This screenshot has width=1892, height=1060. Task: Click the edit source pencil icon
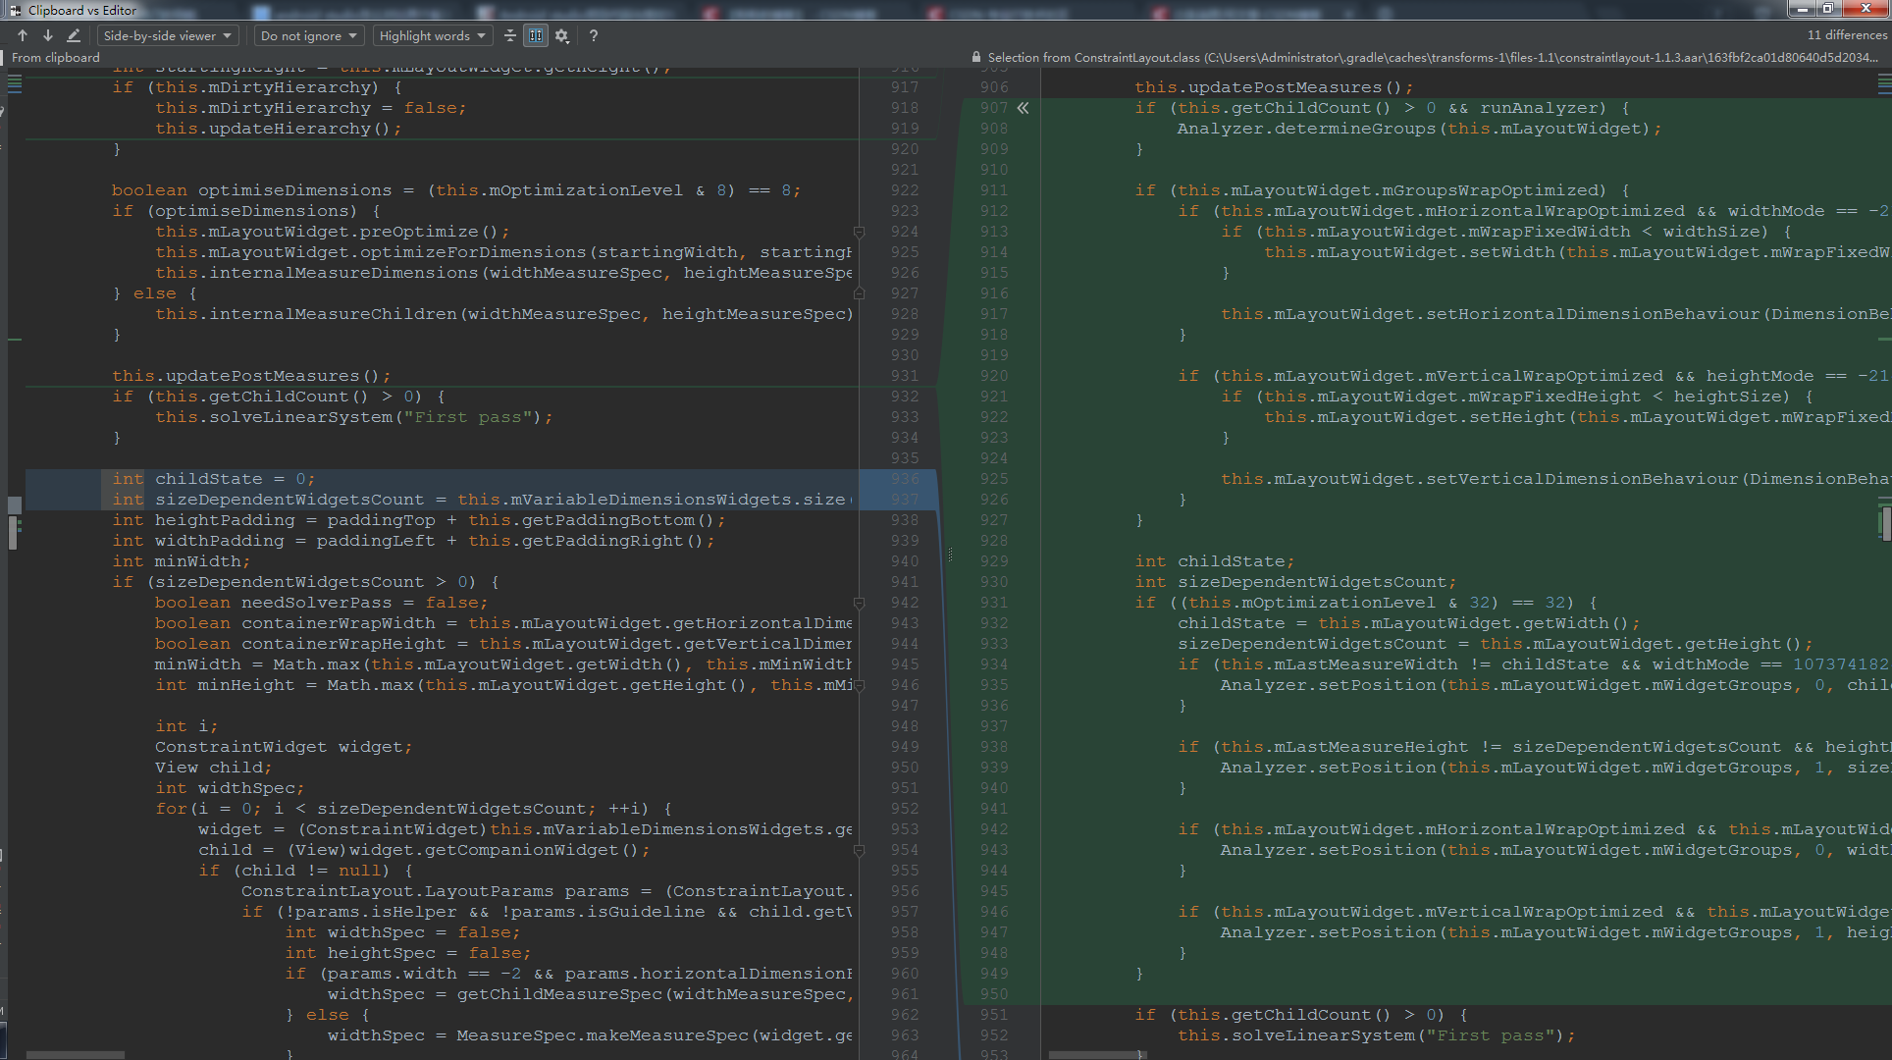point(74,35)
